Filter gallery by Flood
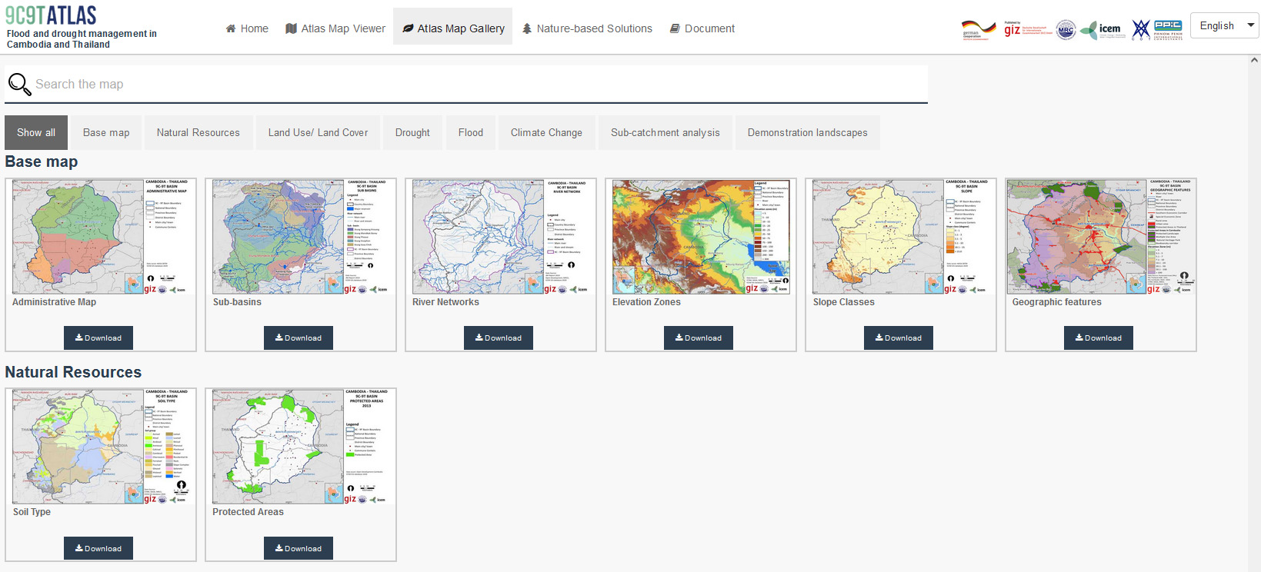 (x=471, y=132)
